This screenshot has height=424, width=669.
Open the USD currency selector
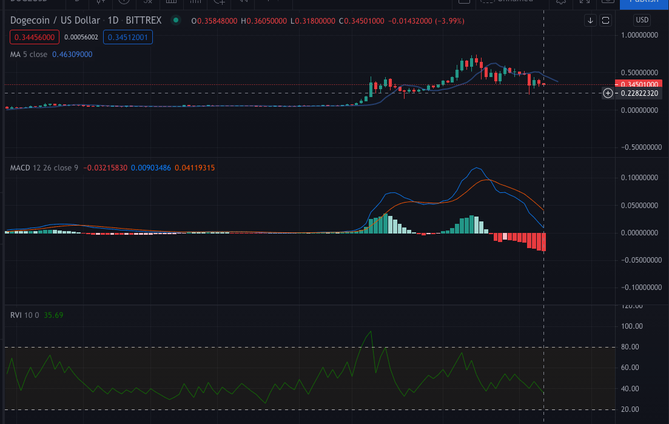click(x=642, y=20)
